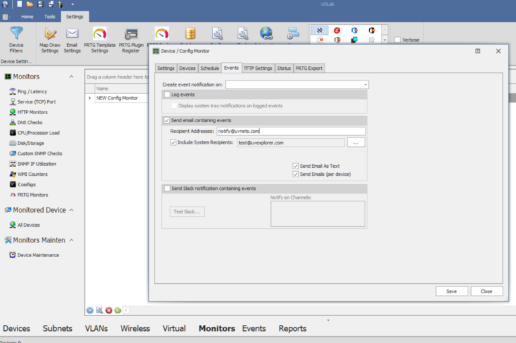The width and height of the screenshot is (516, 343).
Task: Click the database cylinder ribbon icon
Action: 190,34
